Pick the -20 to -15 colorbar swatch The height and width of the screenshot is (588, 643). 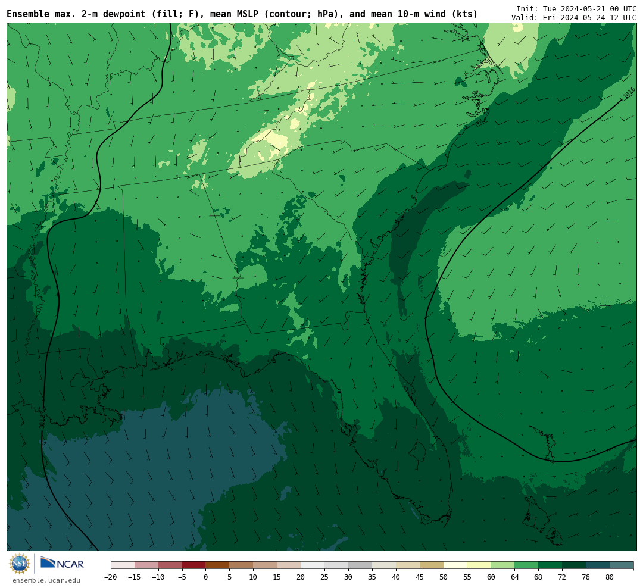[123, 565]
